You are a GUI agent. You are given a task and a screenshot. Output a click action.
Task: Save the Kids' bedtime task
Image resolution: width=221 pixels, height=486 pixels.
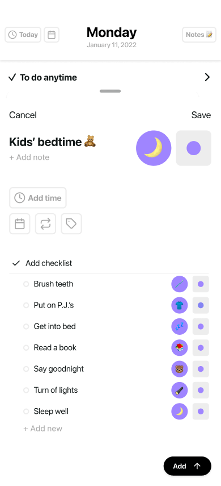[x=201, y=115]
